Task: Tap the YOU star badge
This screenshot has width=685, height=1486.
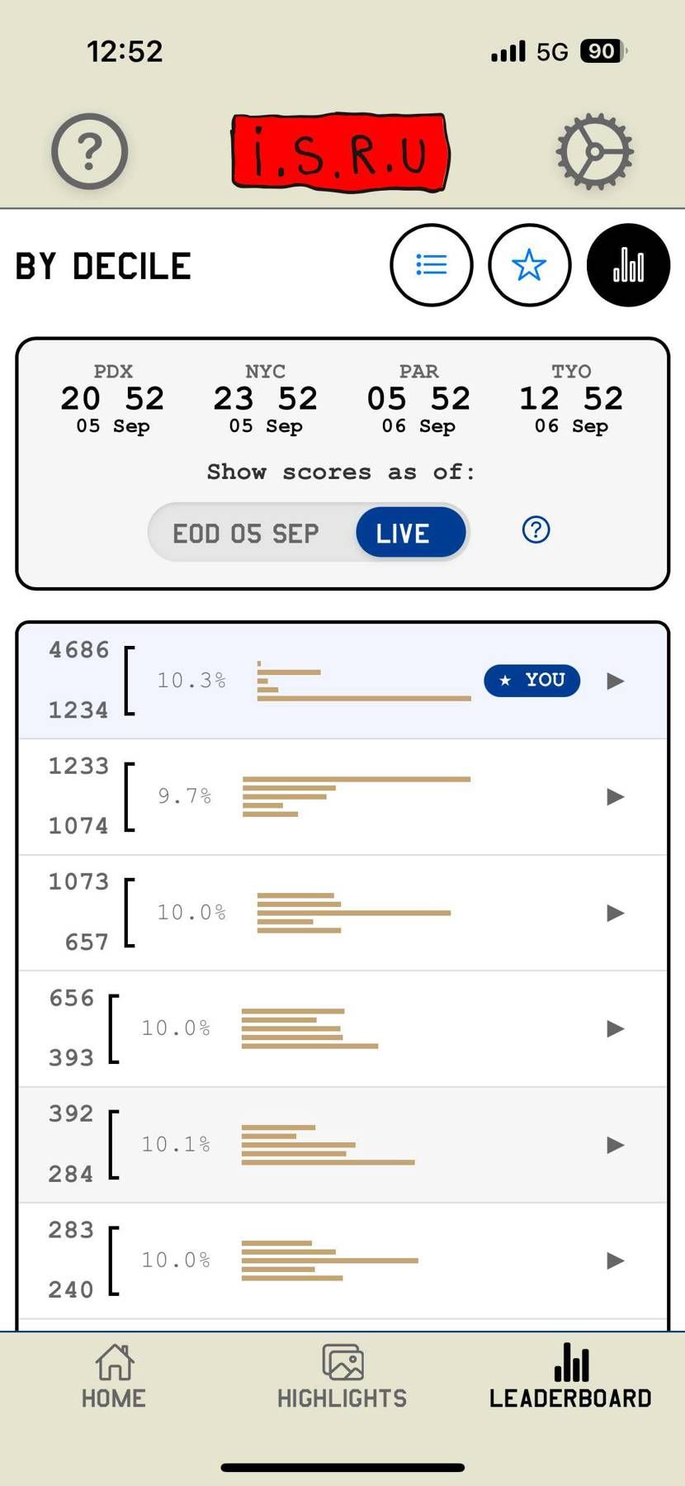Action: pyautogui.click(x=532, y=681)
